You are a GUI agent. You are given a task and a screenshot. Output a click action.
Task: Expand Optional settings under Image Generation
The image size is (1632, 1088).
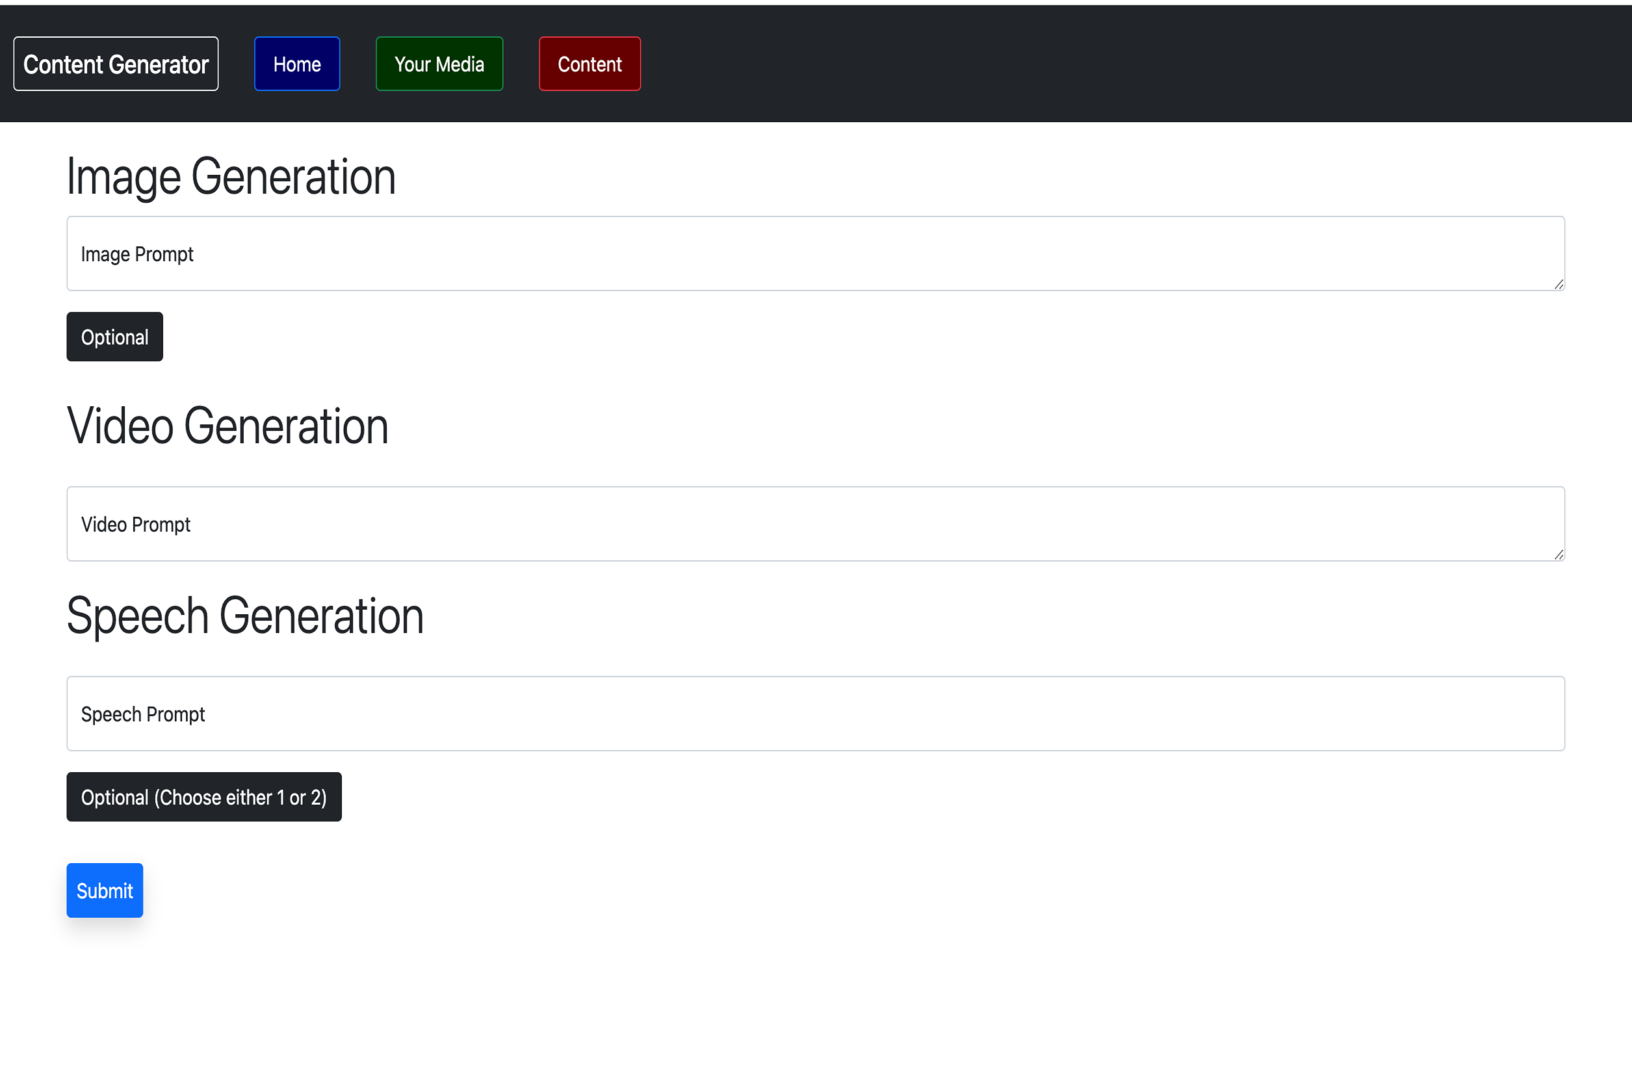pyautogui.click(x=114, y=337)
